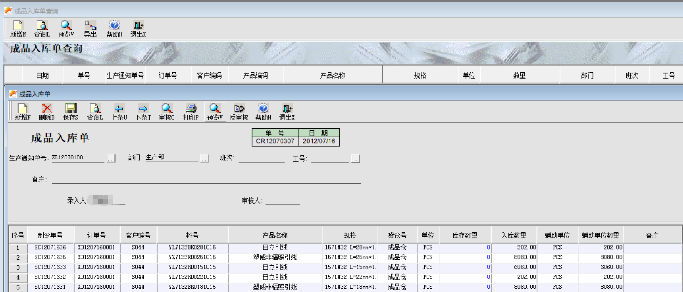The width and height of the screenshot is (683, 292).
Task: Click the Audit (审核) toolbar icon
Action: pyautogui.click(x=166, y=111)
